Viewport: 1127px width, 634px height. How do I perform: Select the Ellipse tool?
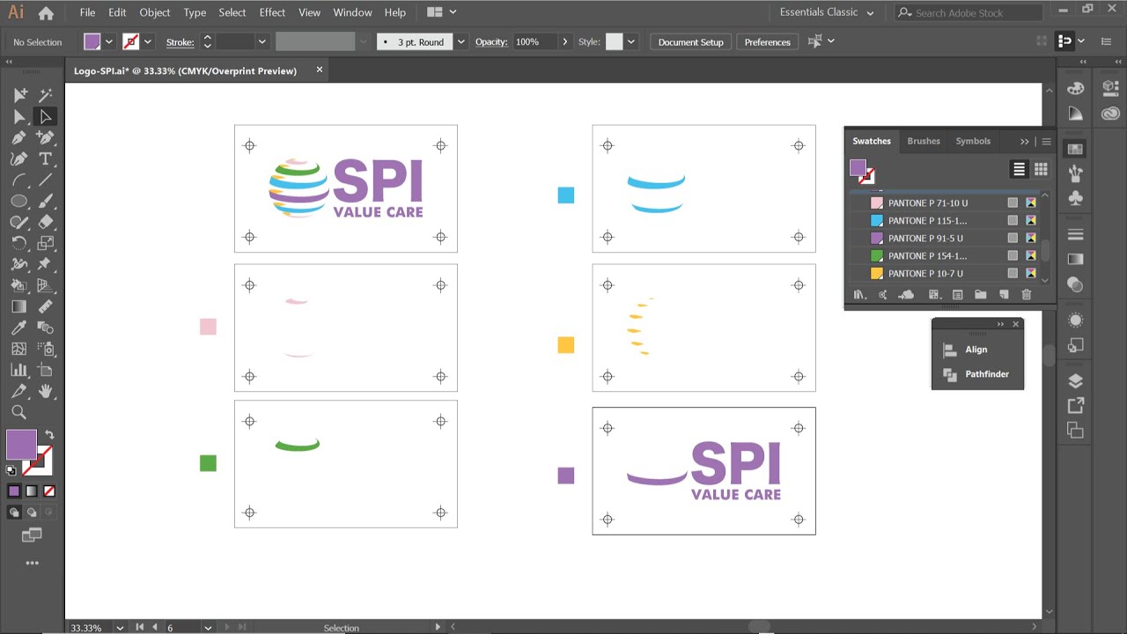[18, 201]
